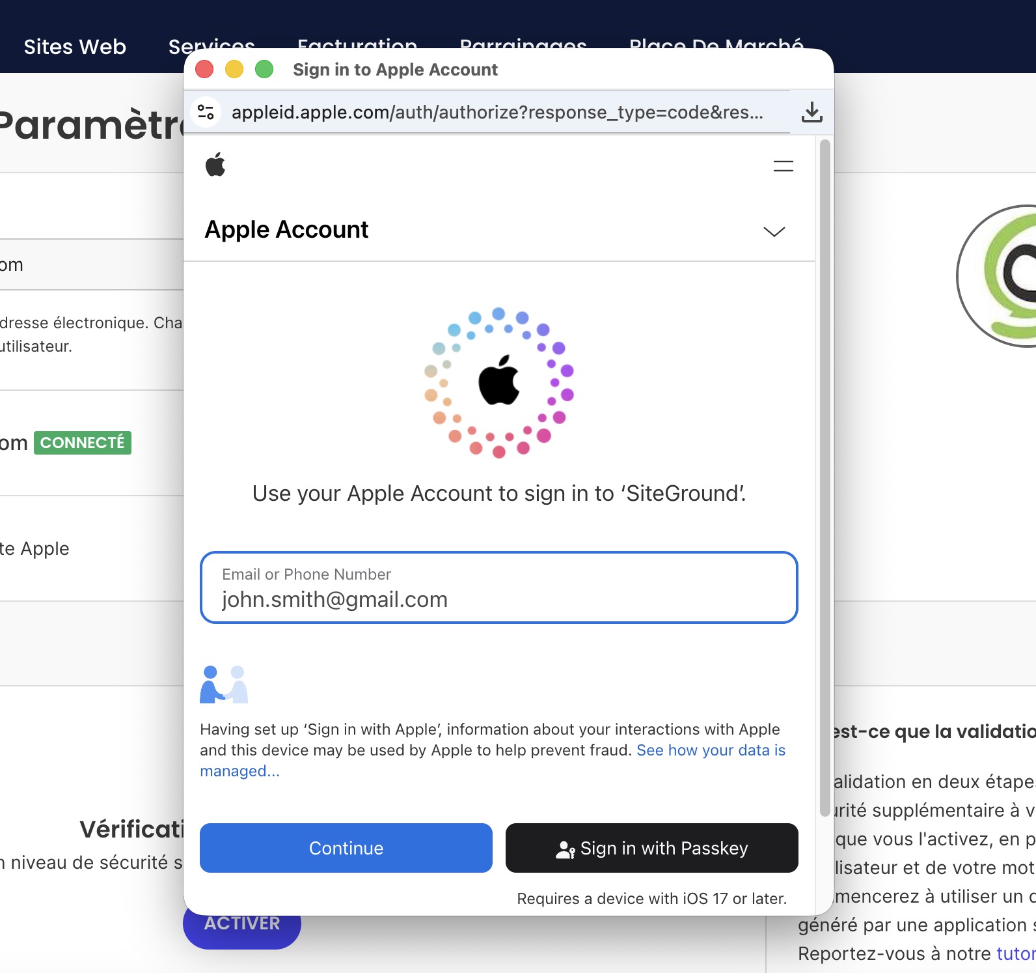Screen dimensions: 1036x973
Task: Click the Email or Phone Number field
Action: click(499, 587)
